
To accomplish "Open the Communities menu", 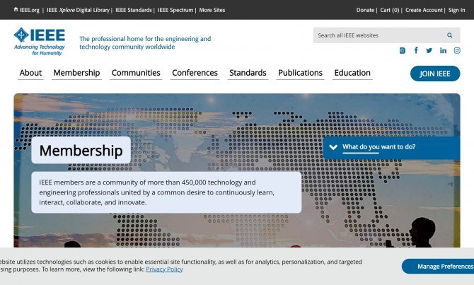I will 136,73.
